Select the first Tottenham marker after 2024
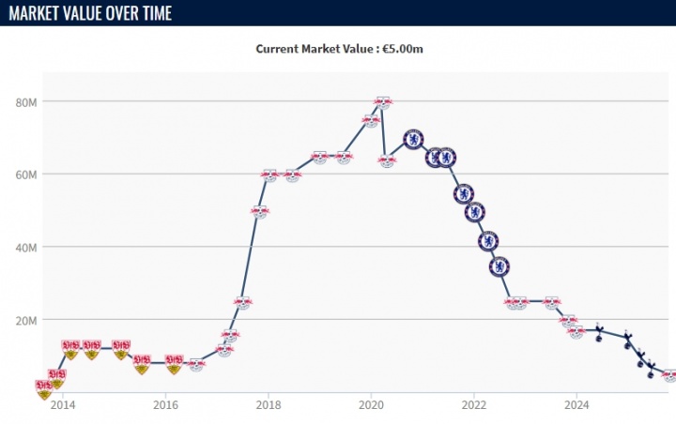The width and height of the screenshot is (676, 424). pos(599,330)
